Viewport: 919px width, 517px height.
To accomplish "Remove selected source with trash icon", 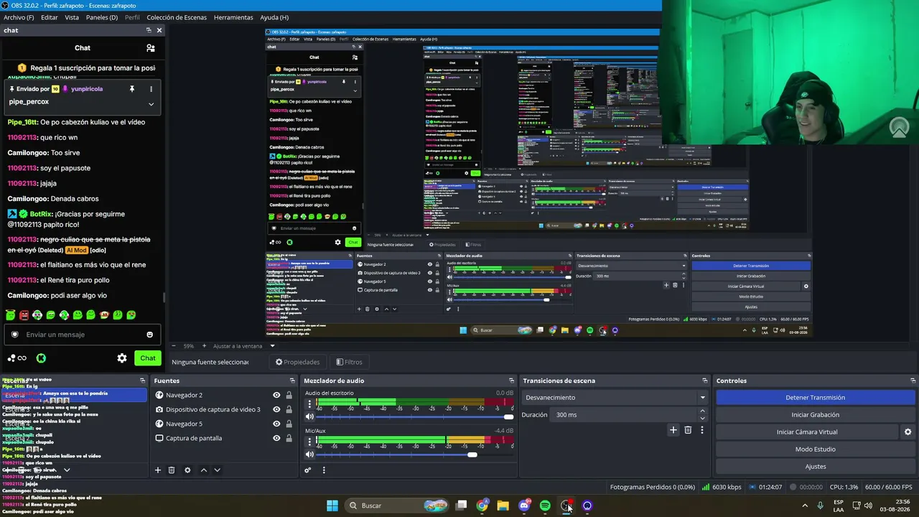I will click(172, 470).
